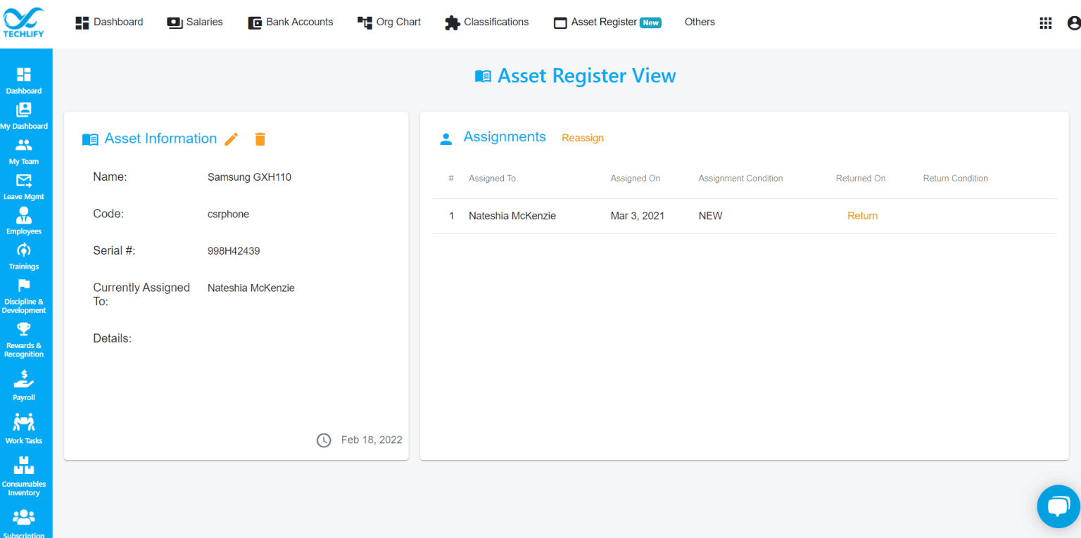
Task: Click Return for Nateshia McKenzie's assignment
Action: [862, 216]
